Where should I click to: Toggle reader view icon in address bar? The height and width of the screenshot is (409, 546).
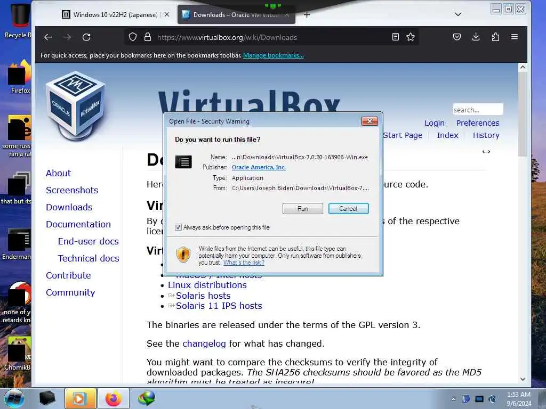click(395, 37)
